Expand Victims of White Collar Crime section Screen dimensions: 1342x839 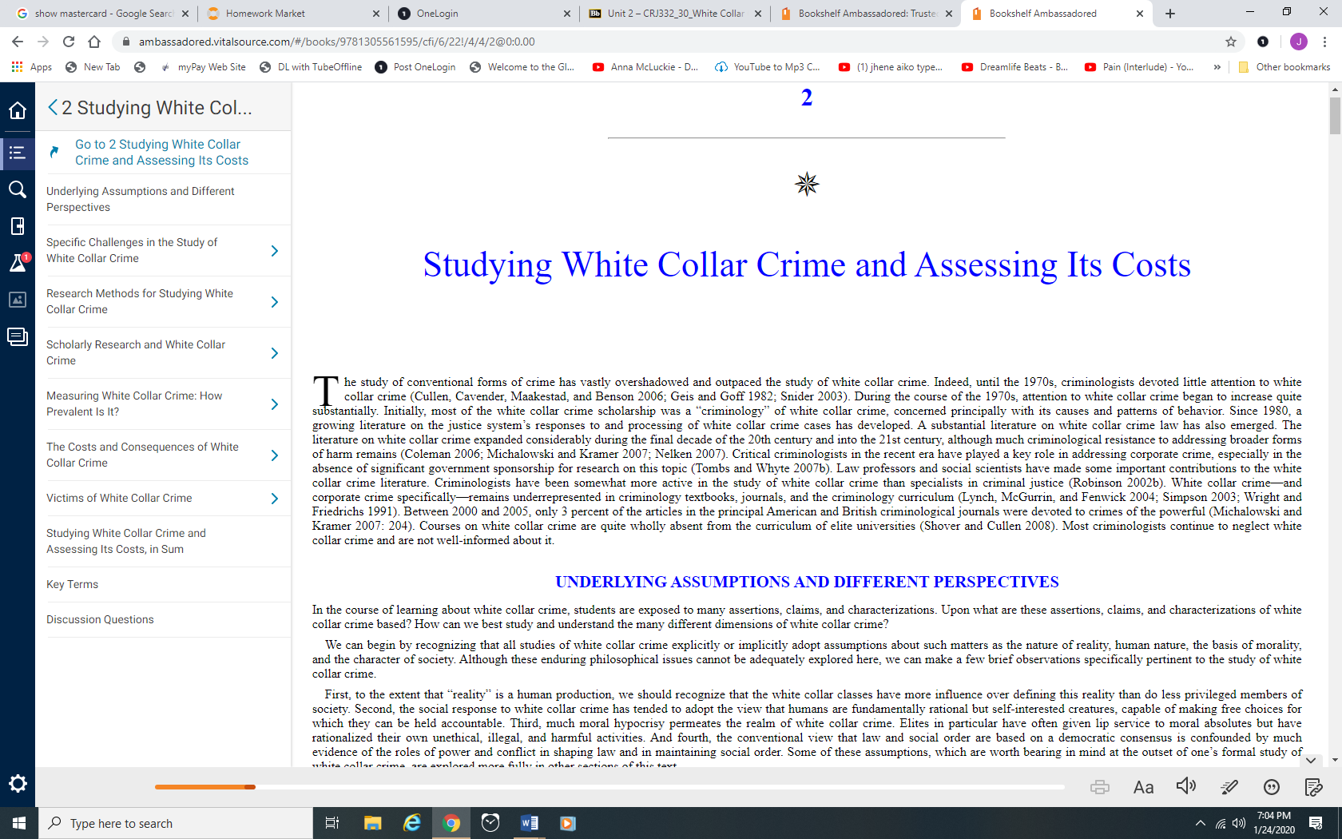pyautogui.click(x=274, y=499)
